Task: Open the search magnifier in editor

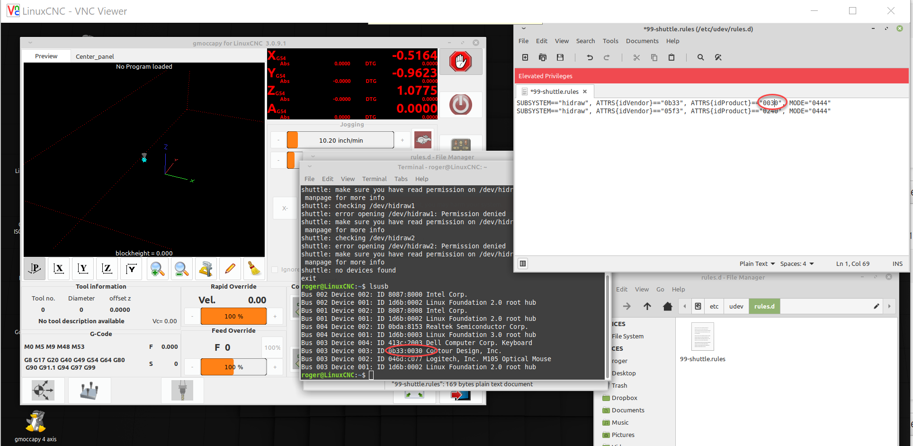Action: 700,57
